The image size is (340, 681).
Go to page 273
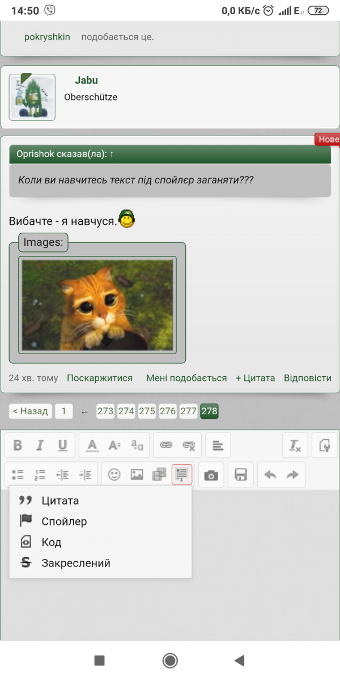click(105, 411)
